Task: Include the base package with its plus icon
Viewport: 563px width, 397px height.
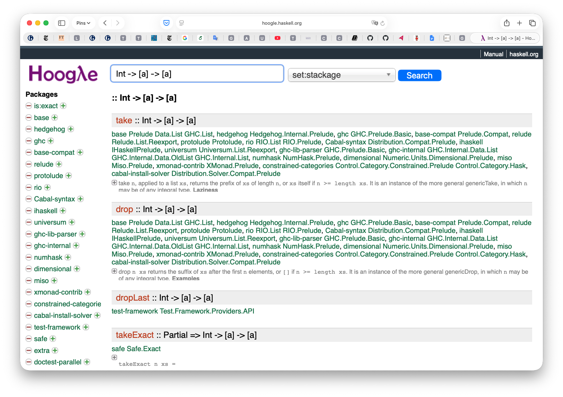Action: pos(55,118)
